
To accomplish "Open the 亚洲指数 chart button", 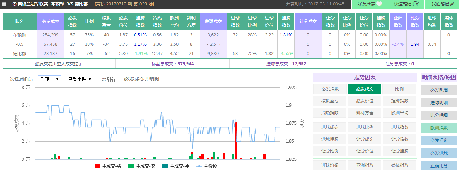I will (364, 165).
